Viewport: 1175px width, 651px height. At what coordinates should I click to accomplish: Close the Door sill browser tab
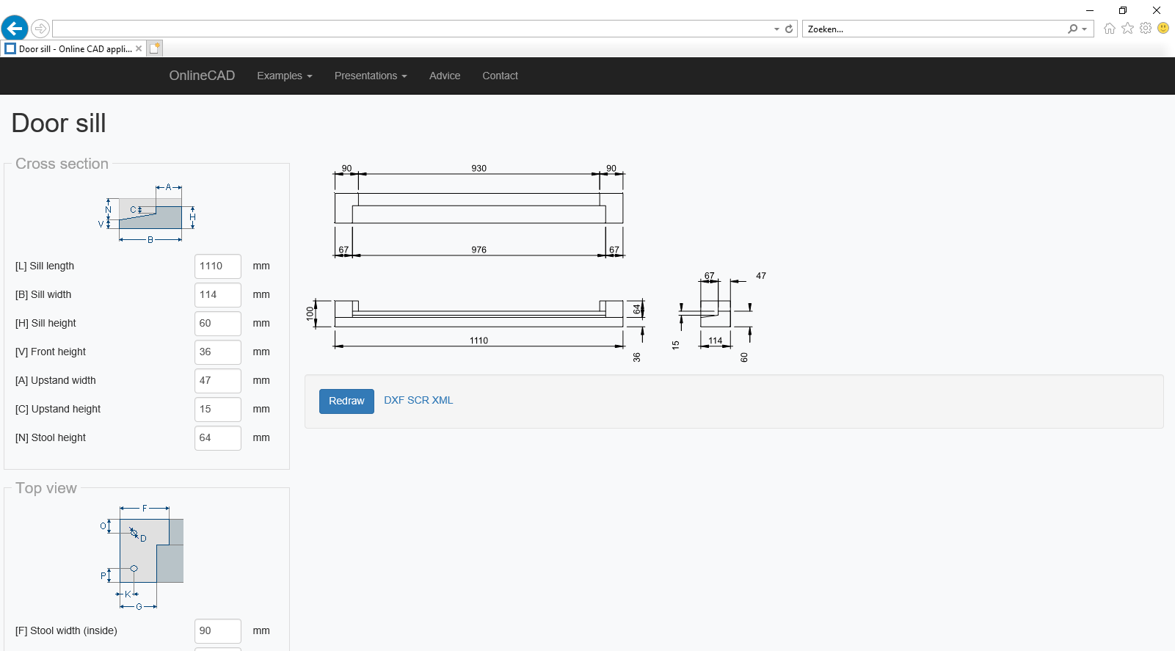point(139,48)
